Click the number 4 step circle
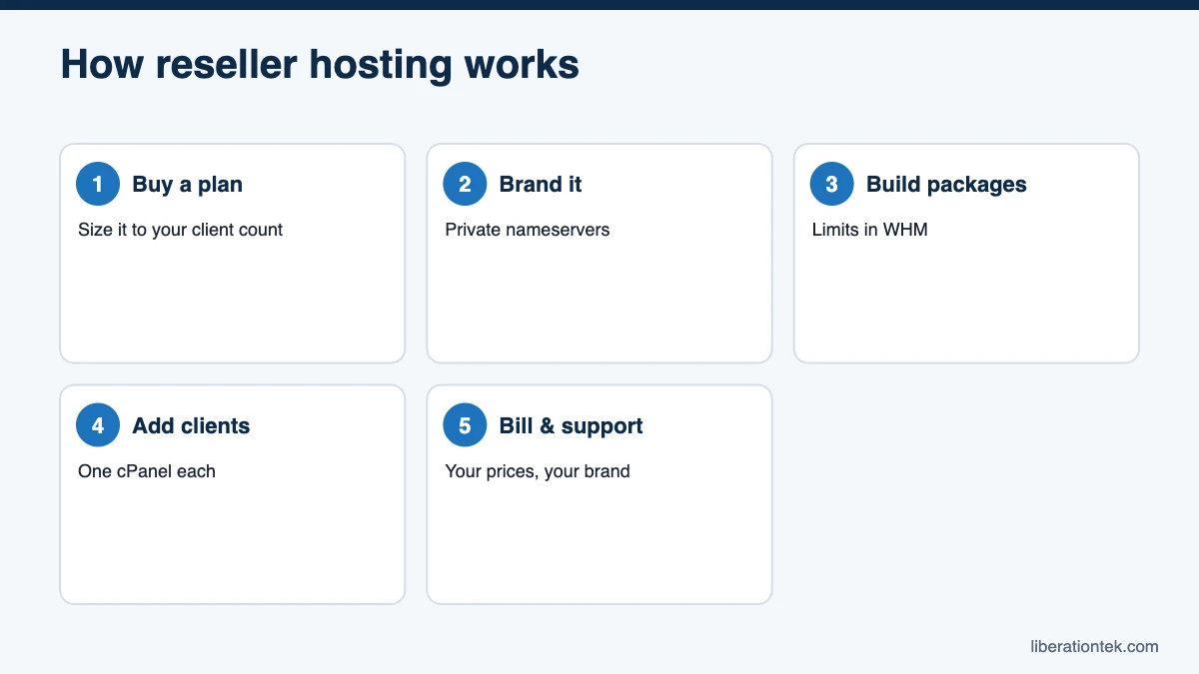The image size is (1199, 674). point(98,425)
